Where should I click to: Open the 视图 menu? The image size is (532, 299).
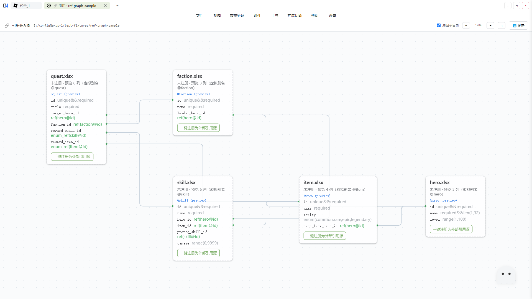click(217, 16)
